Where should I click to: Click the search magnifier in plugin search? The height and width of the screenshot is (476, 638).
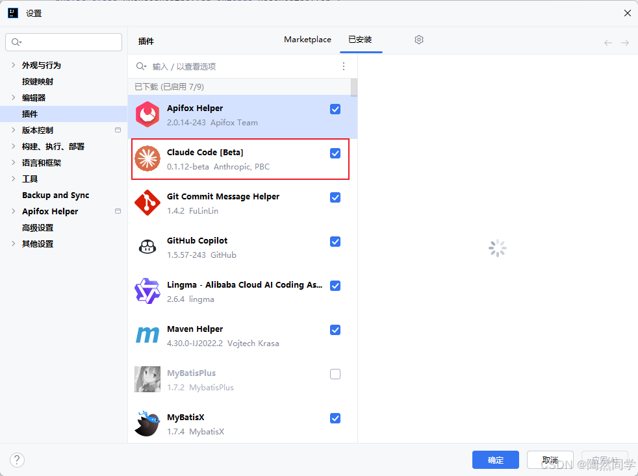click(x=141, y=66)
